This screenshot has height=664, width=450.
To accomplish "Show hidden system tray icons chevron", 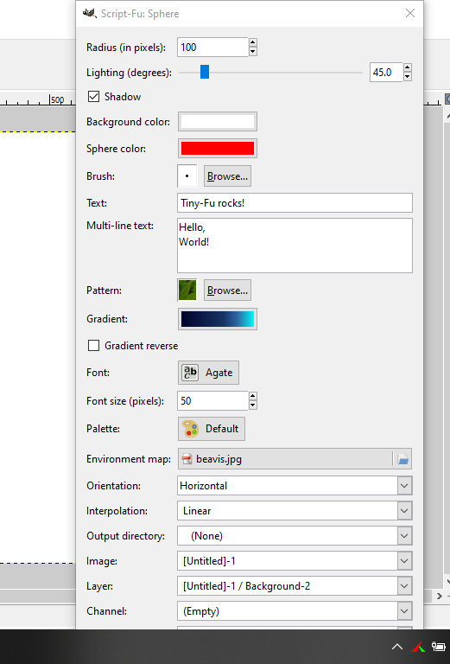I will tap(396, 647).
